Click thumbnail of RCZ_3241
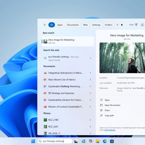Image resolution: width=145 pixels, height=145 pixels. point(45,127)
